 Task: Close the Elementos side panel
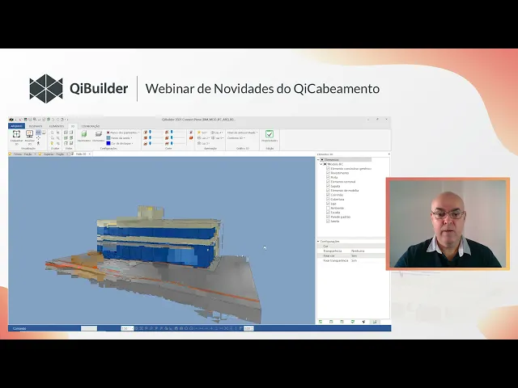(x=388, y=154)
